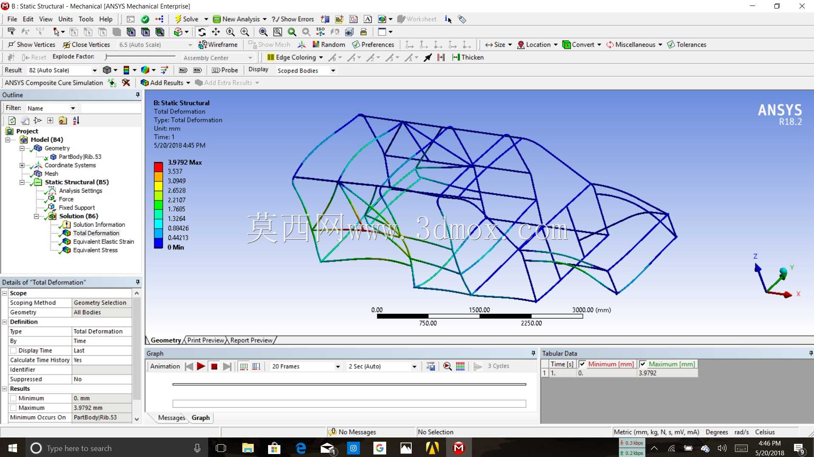This screenshot has width=814, height=457.
Task: Toggle the Wireframe display mode
Action: (218, 45)
